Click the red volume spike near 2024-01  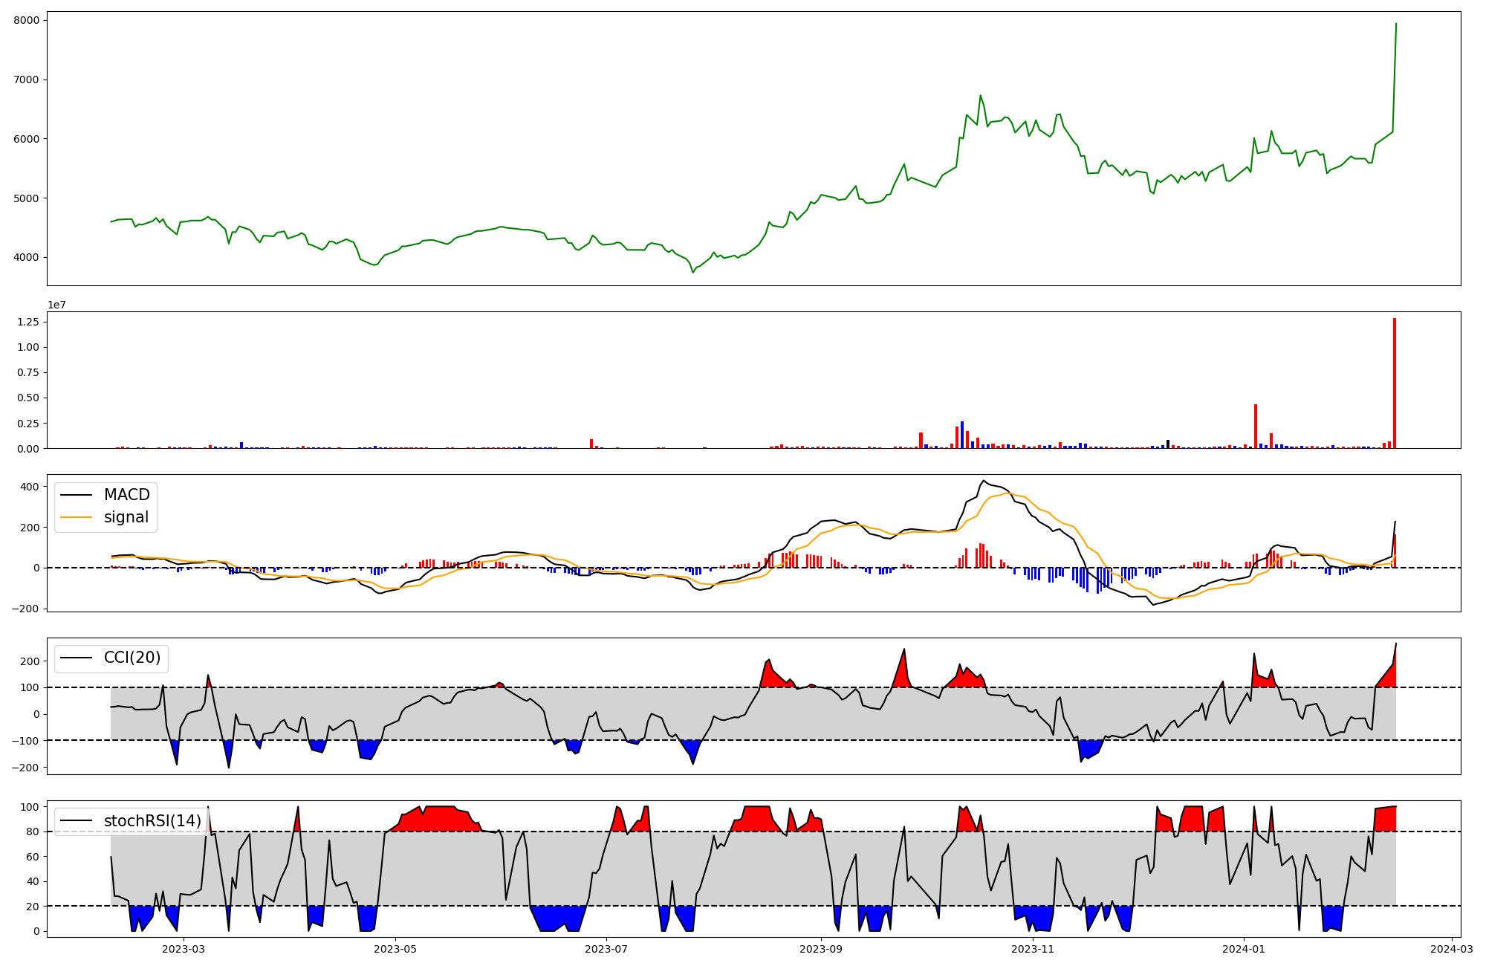tap(1256, 427)
